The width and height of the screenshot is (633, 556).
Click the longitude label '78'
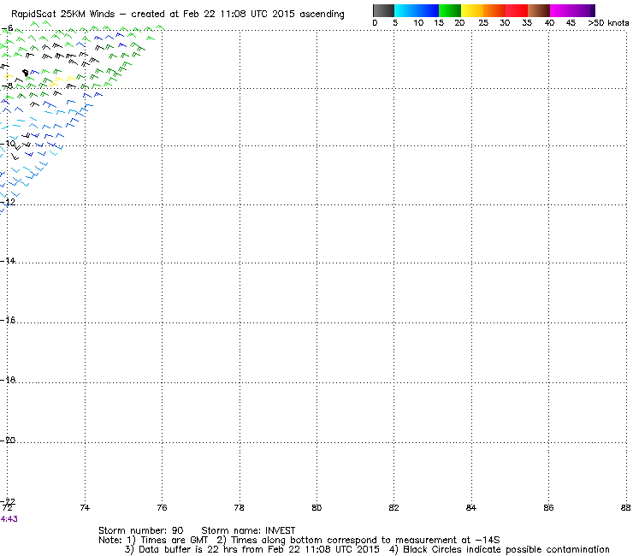click(x=239, y=507)
